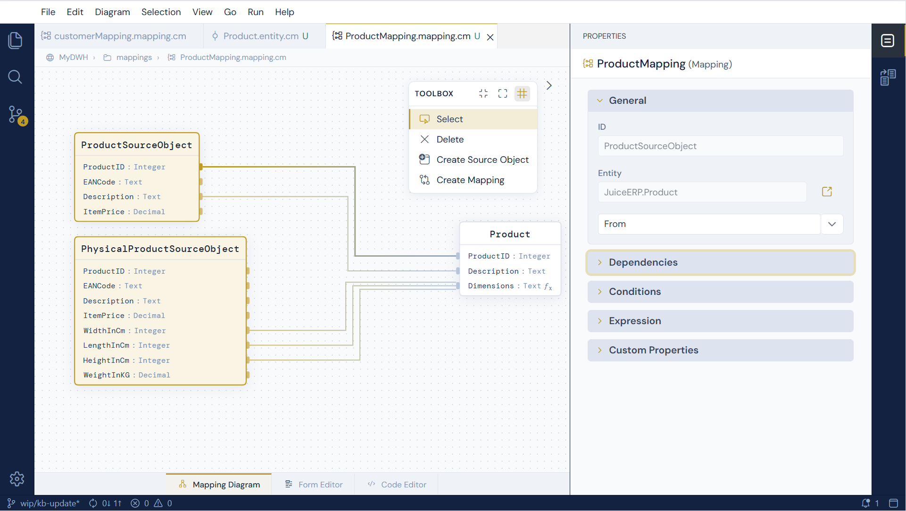Open the Diagram menu
Image resolution: width=906 pixels, height=511 pixels.
(x=112, y=12)
